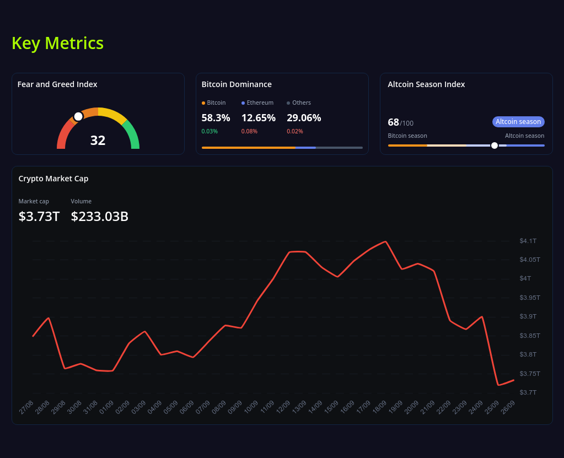Click the gray Others legend dot
The image size is (564, 458).
(288, 103)
